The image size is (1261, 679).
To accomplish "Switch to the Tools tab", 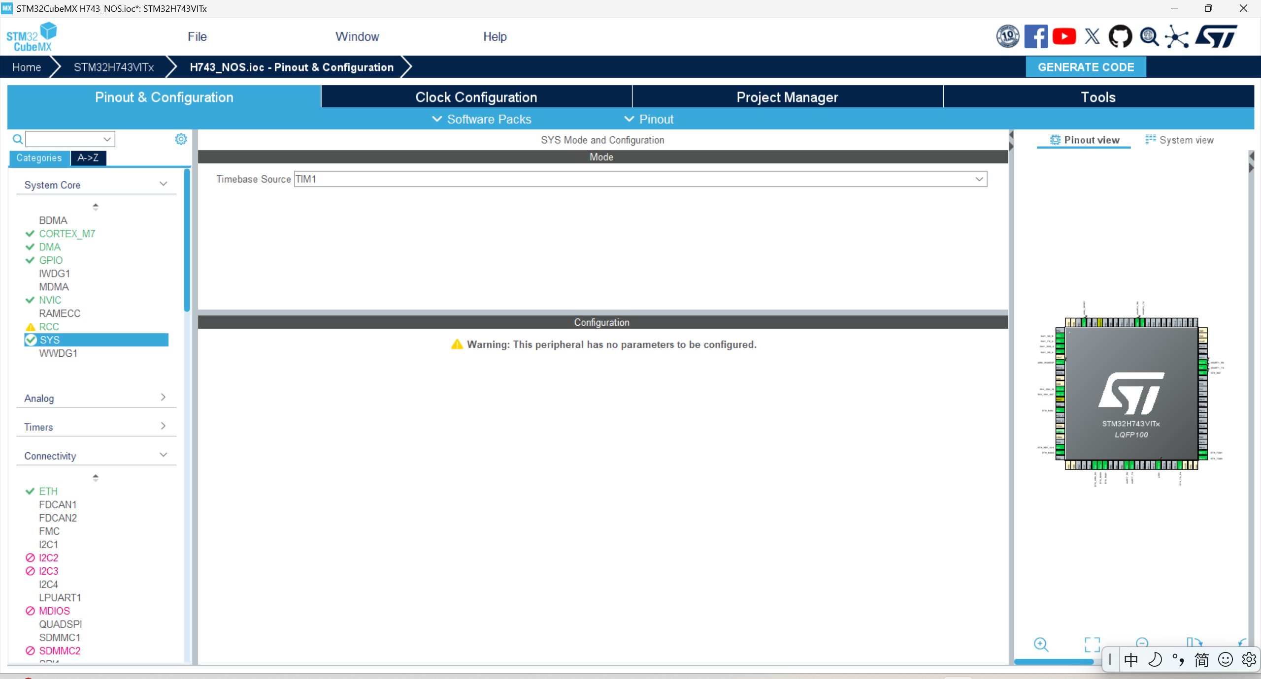I will pyautogui.click(x=1098, y=97).
